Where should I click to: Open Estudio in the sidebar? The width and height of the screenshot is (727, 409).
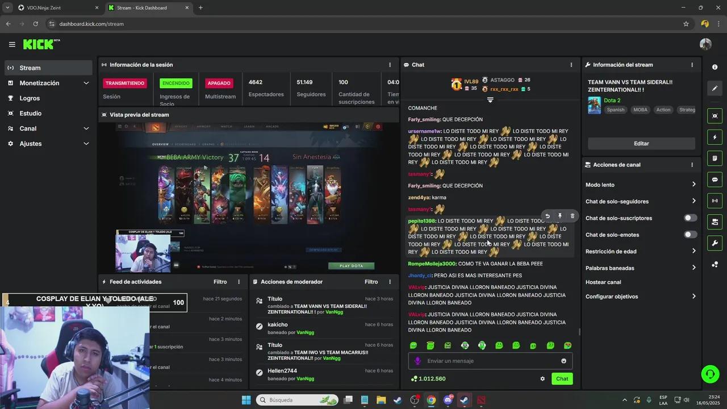48,113
